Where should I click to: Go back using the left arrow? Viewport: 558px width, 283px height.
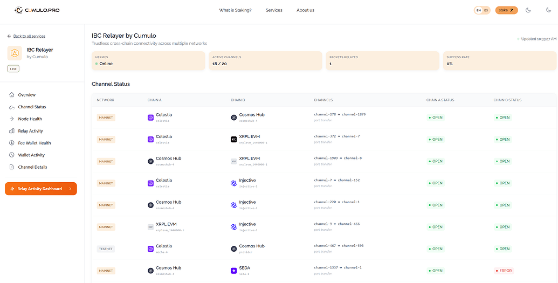click(9, 36)
